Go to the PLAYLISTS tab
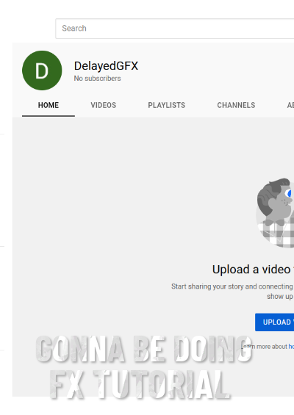Viewport: 294px width, 415px height. [166, 105]
